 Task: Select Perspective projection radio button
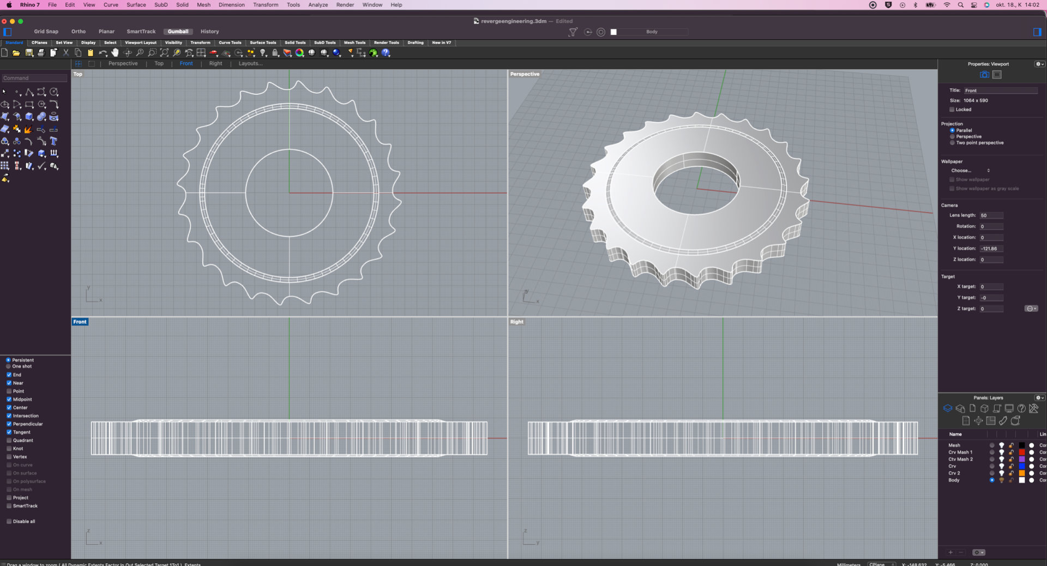[x=952, y=136]
